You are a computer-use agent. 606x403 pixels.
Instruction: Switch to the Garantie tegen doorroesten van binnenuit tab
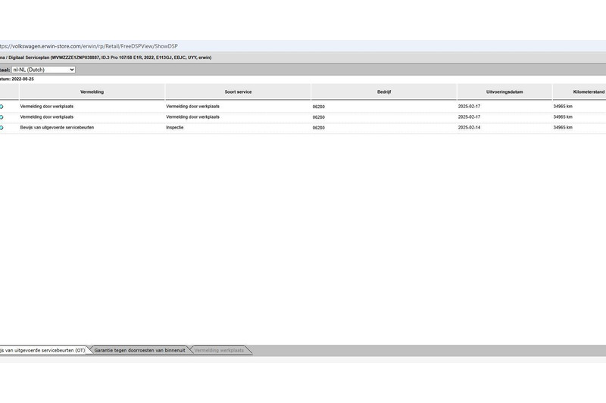(x=139, y=350)
